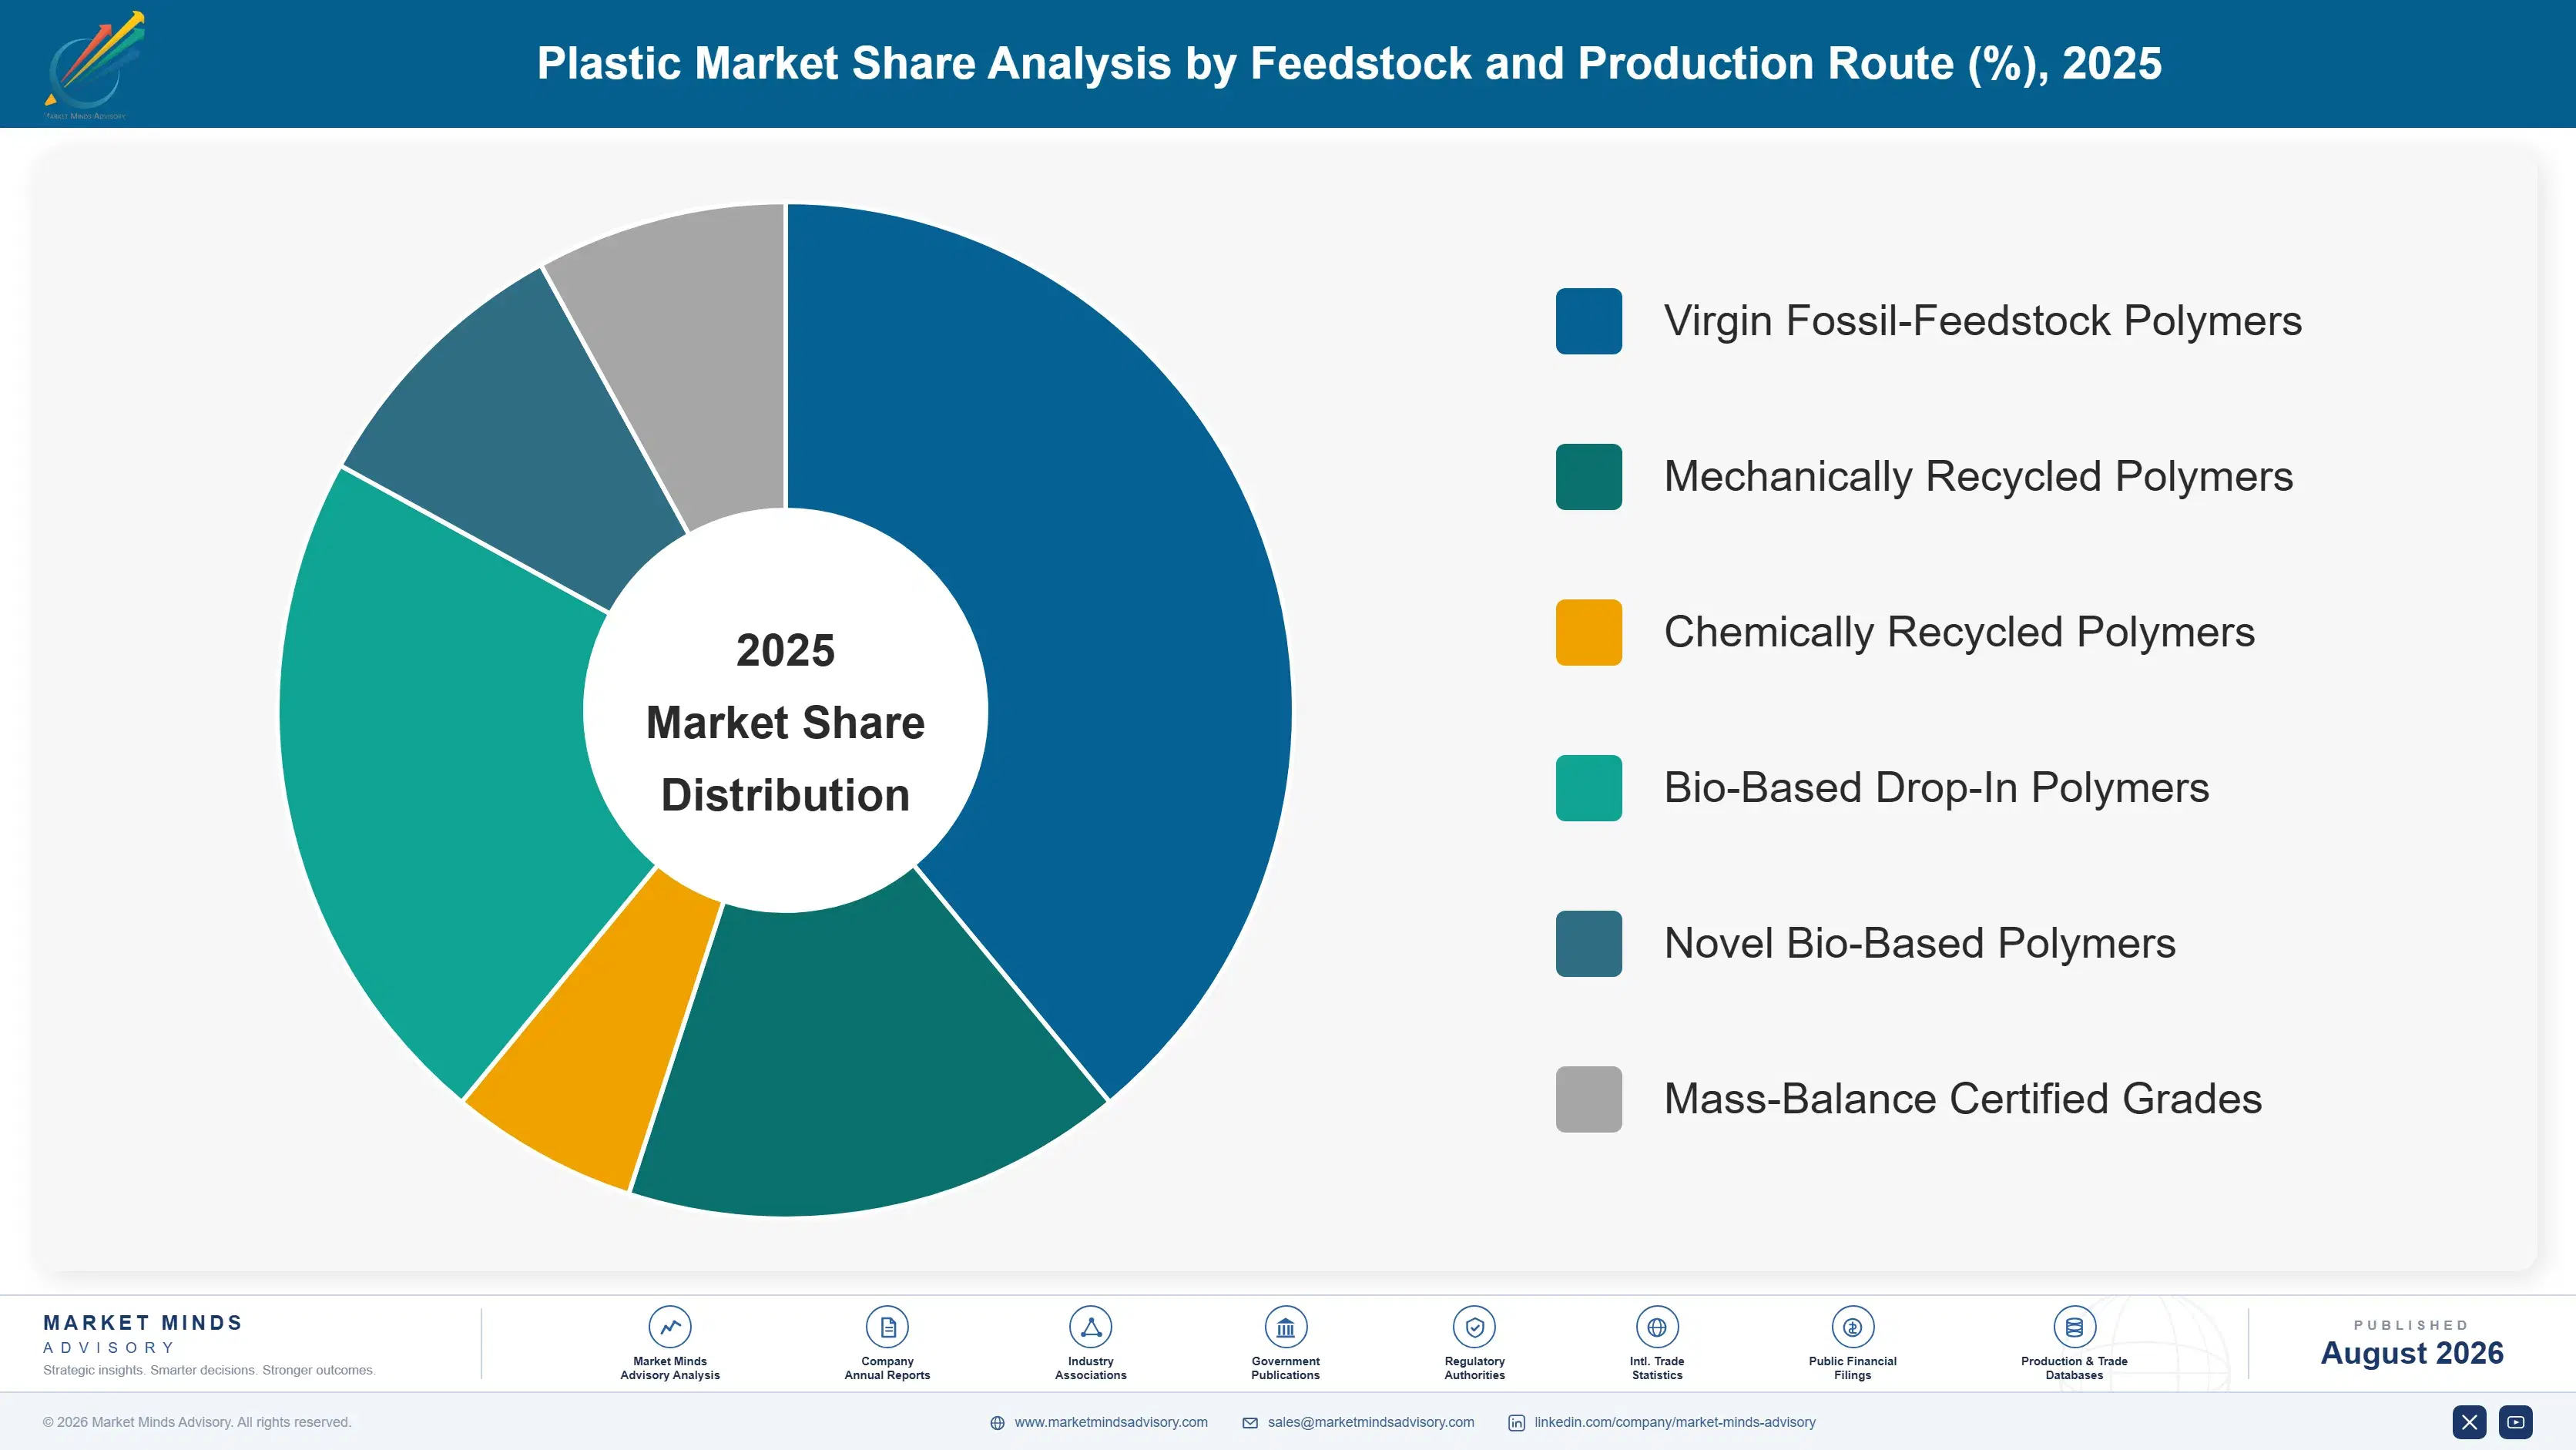The height and width of the screenshot is (1450, 2576).
Task: Click the Public Financial Filings icon
Action: point(1852,1327)
